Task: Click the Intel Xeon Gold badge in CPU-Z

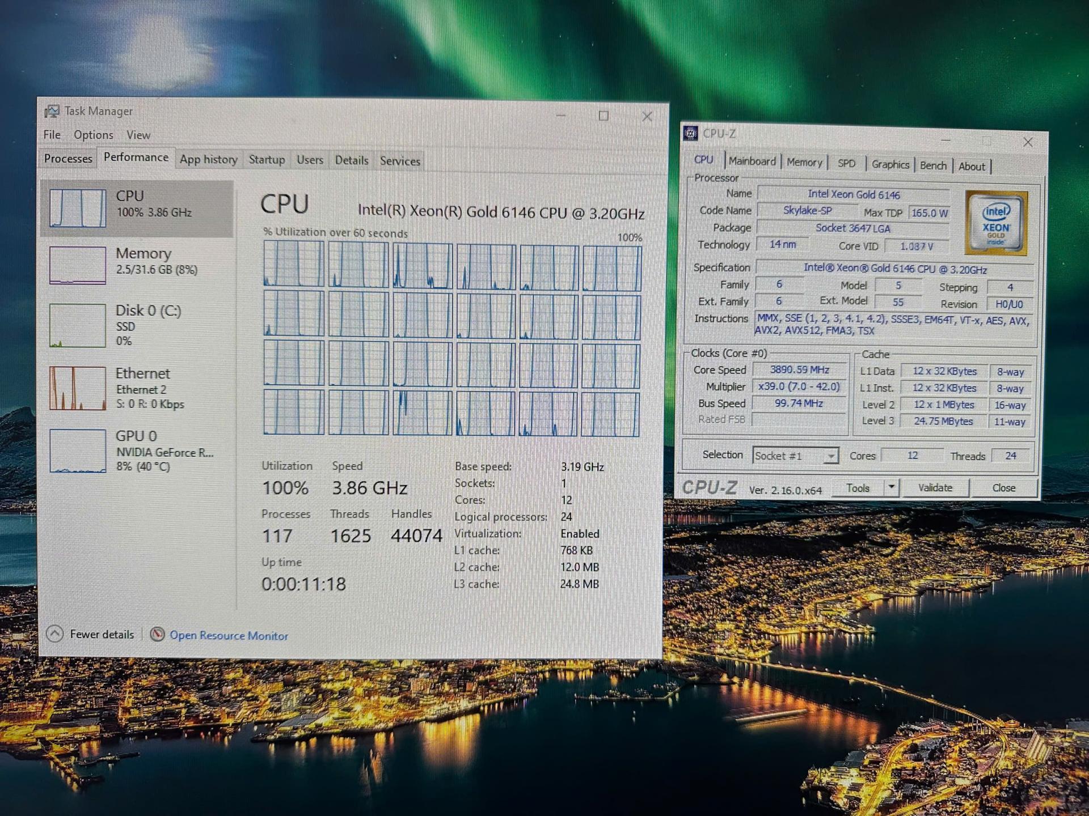Action: coord(995,223)
